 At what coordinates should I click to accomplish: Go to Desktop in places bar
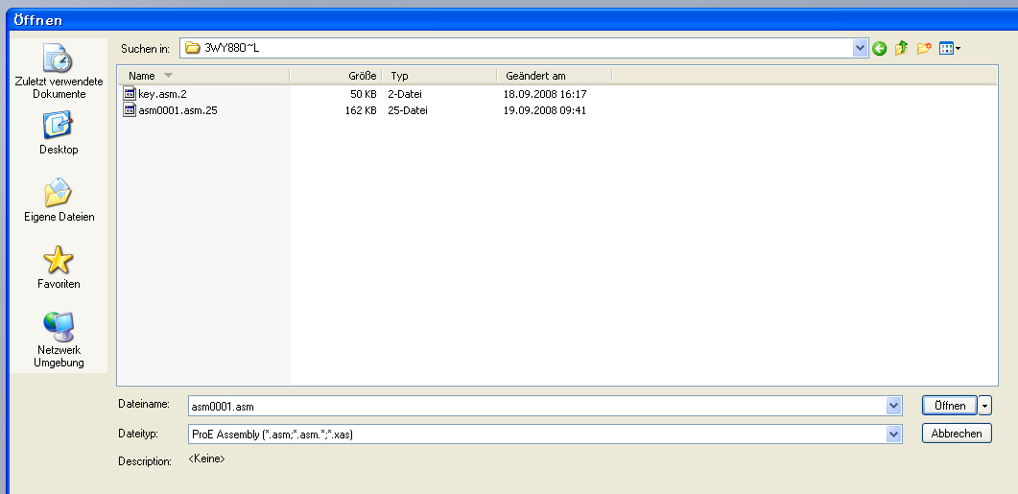pos(59,133)
